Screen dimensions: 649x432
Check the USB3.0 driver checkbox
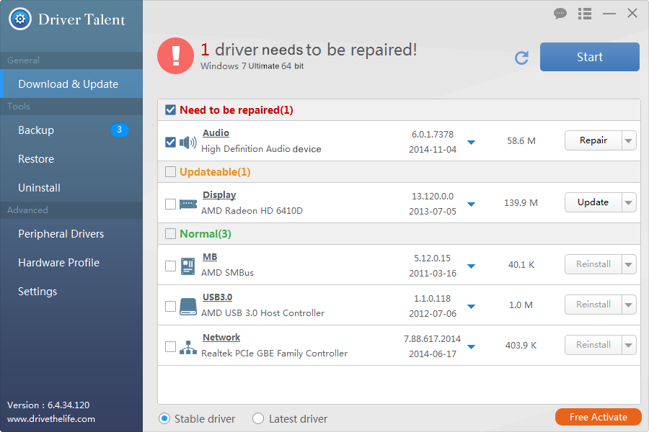tap(170, 306)
